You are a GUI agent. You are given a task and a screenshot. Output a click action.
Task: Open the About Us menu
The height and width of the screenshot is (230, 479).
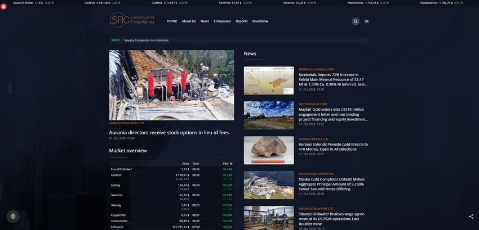pyautogui.click(x=189, y=21)
